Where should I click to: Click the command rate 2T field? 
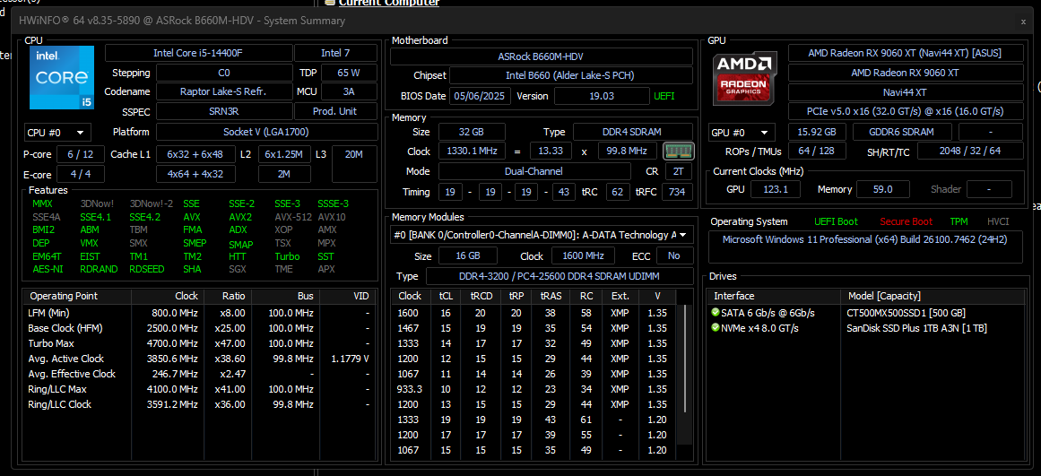[677, 171]
